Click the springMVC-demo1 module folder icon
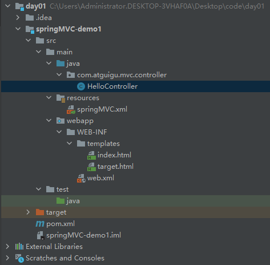This screenshot has width=270, height=265. (30, 29)
